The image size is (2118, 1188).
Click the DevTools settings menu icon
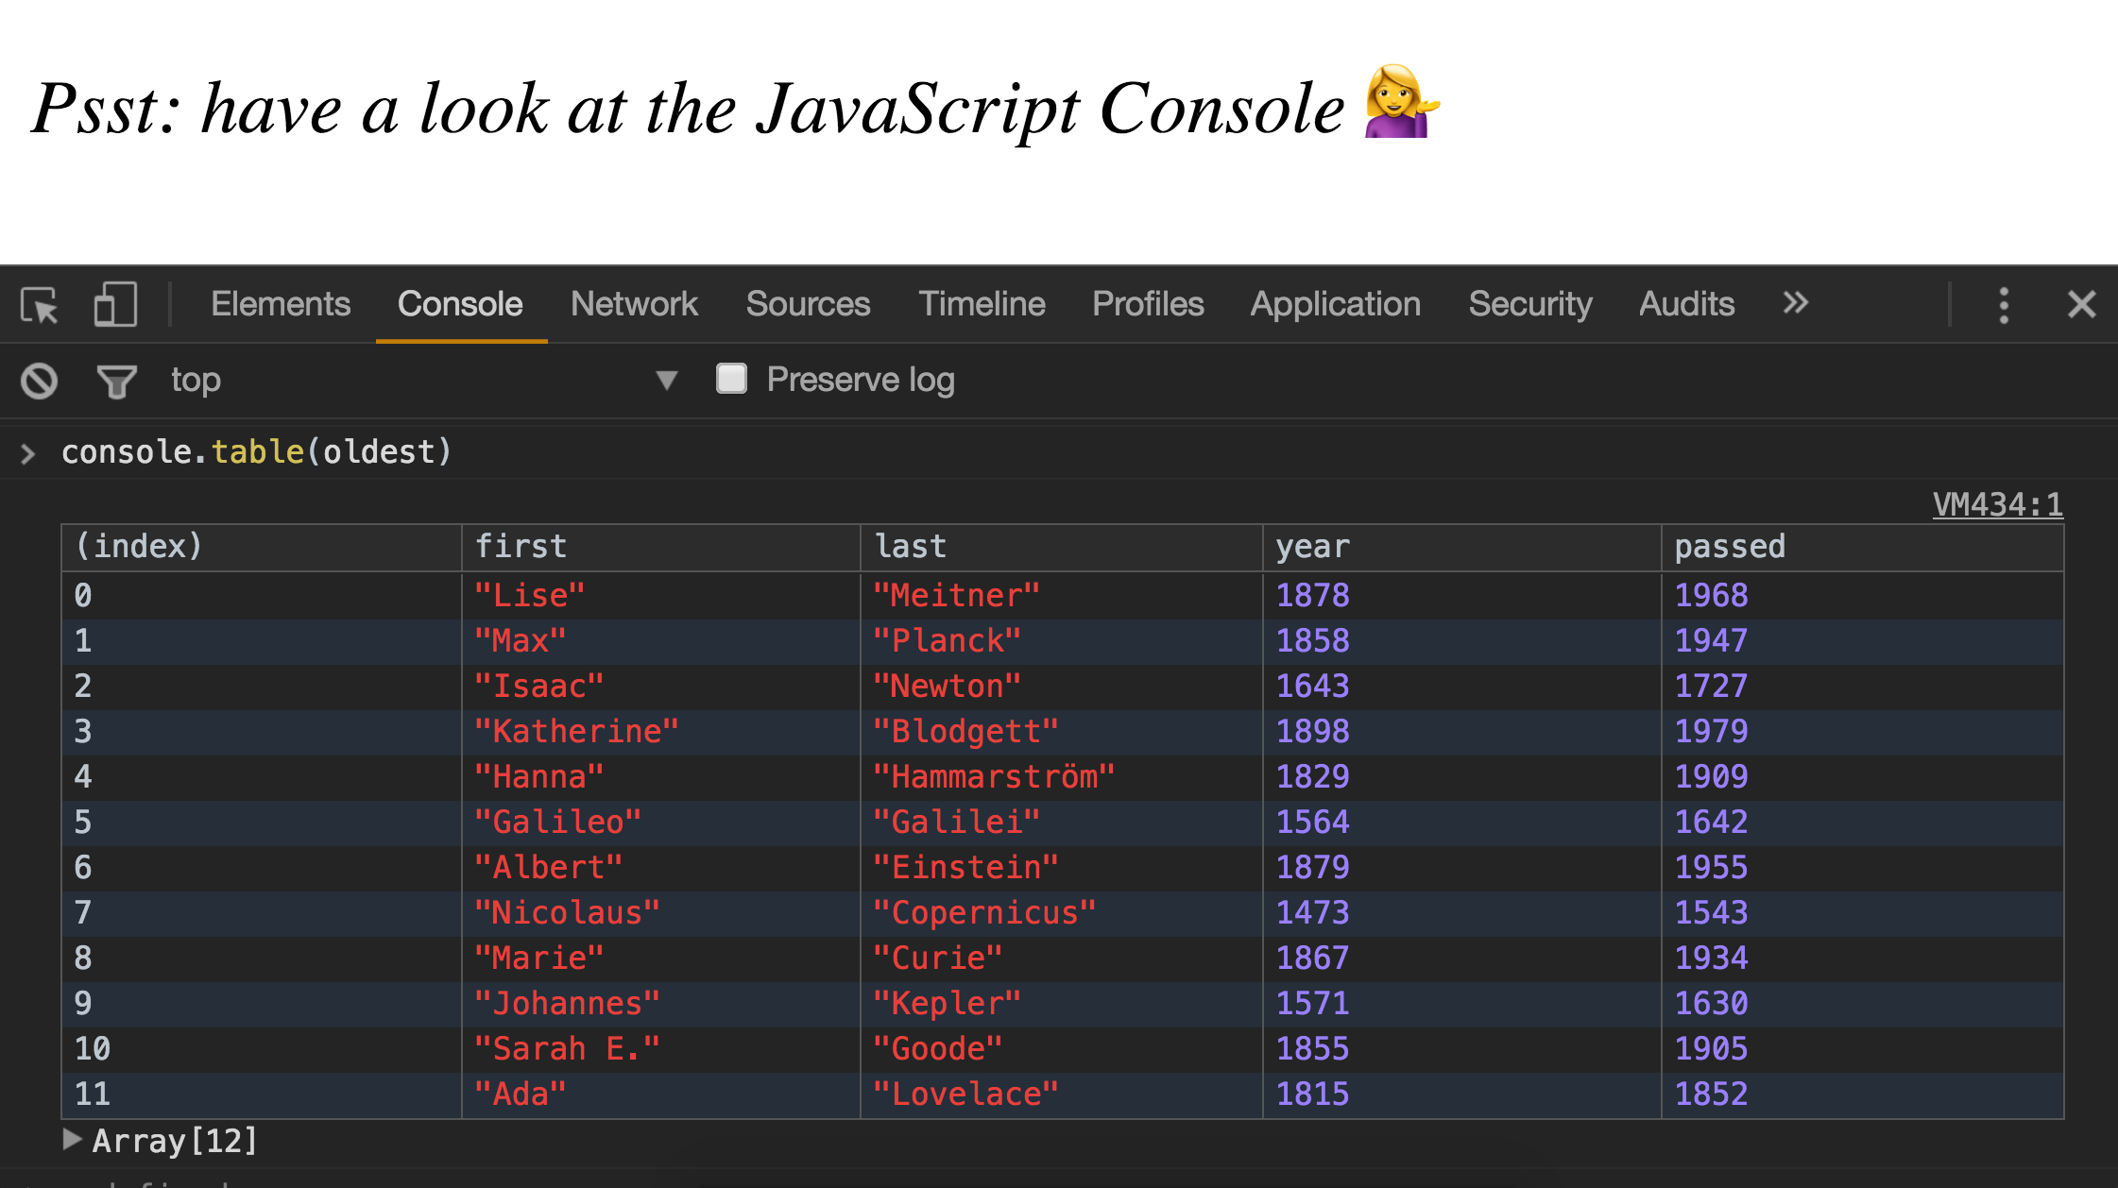[x=2005, y=305]
